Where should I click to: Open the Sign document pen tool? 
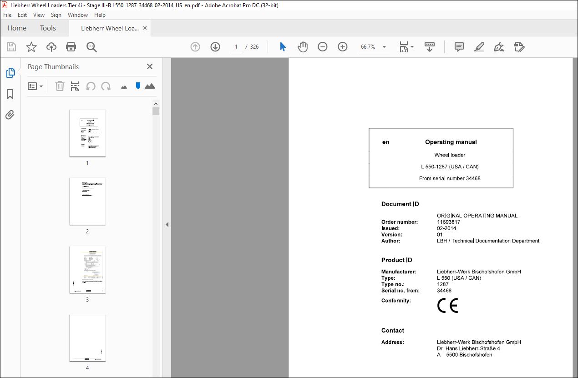499,47
